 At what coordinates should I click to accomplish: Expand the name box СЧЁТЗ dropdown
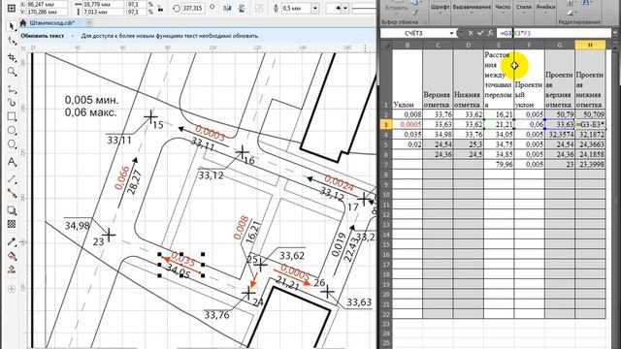point(451,33)
